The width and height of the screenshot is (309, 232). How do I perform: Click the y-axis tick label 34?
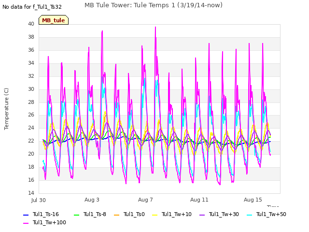31,63
